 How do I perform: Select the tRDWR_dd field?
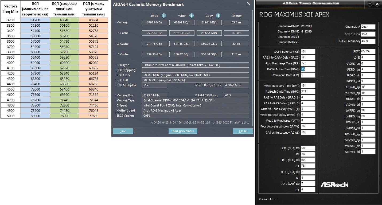(368, 105)
